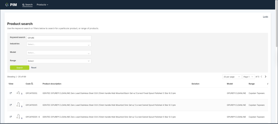The width and height of the screenshot is (278, 124).
Task: Click the Code column sort icon
Action: tap(32, 84)
